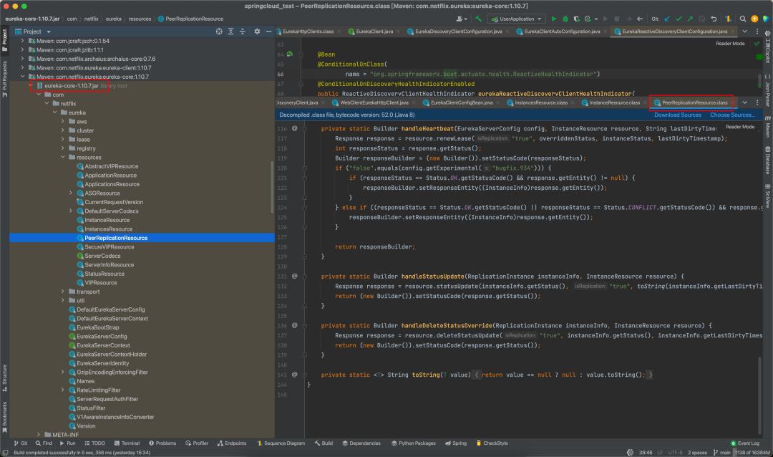Expand the transport folder
This screenshot has width=773, height=457.
pos(63,292)
